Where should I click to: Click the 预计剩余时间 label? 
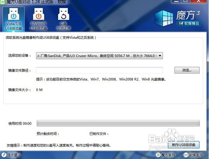pos(48,134)
